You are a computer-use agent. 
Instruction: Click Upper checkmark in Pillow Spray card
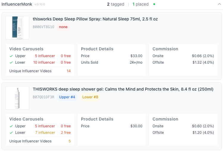pos(11,56)
